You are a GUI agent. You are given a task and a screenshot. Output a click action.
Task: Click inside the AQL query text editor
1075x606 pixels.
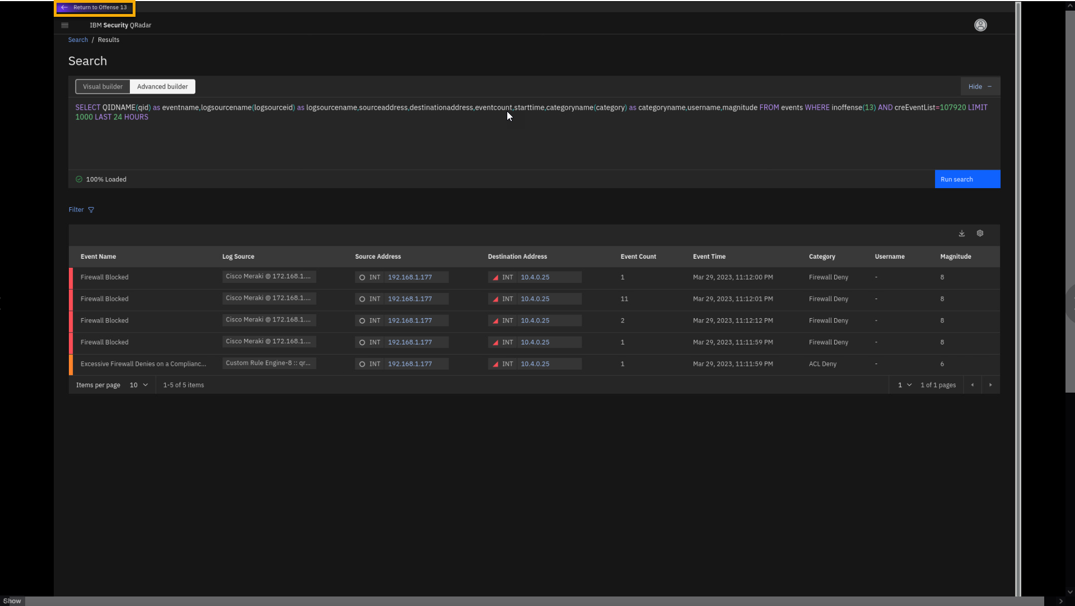[x=504, y=140]
